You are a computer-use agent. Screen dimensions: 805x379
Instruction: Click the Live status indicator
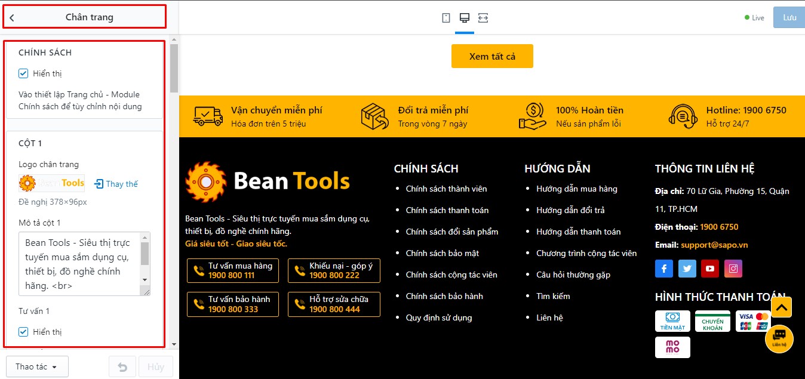[x=754, y=18]
